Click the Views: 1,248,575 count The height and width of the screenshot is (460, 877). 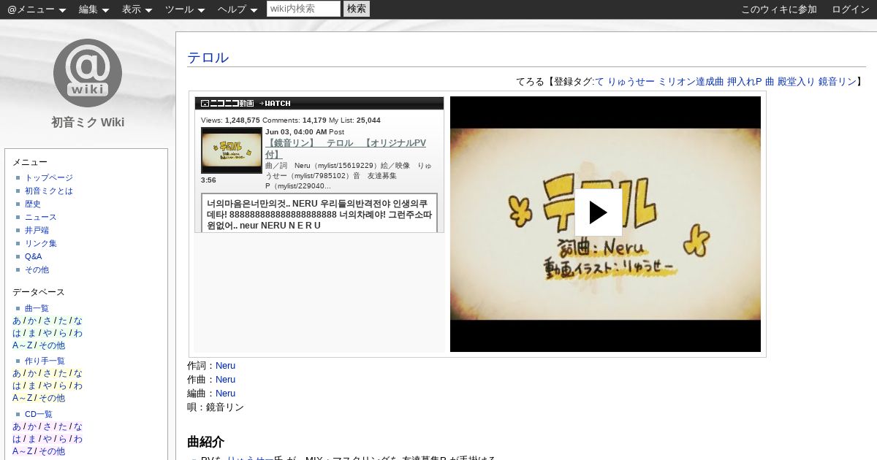coord(230,120)
